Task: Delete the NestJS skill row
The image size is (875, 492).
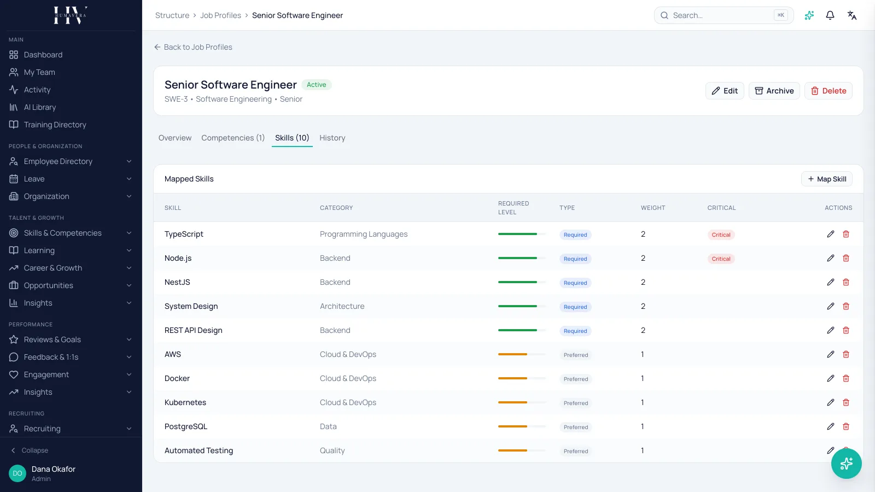Action: point(846,282)
